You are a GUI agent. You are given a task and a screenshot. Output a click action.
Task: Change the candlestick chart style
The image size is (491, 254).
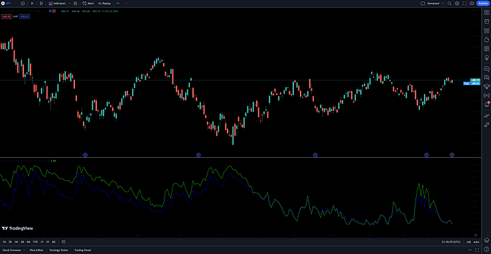pos(41,3)
